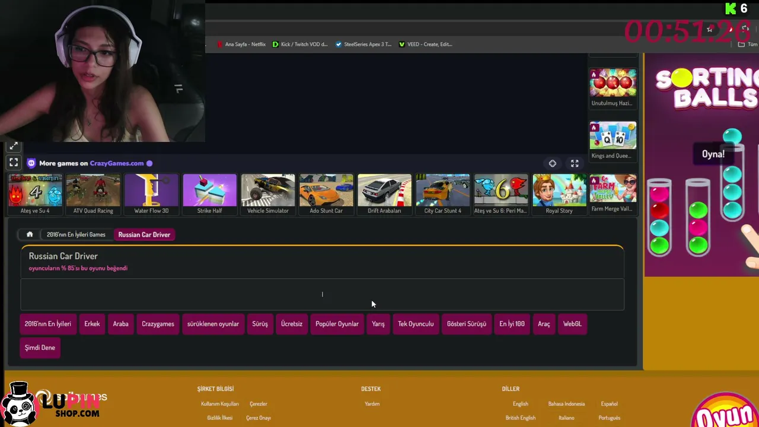Screen dimensions: 759x427
Task: Switch site language to Italiano
Action: pos(566,418)
